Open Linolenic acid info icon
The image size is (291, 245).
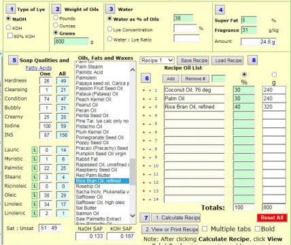(34, 213)
